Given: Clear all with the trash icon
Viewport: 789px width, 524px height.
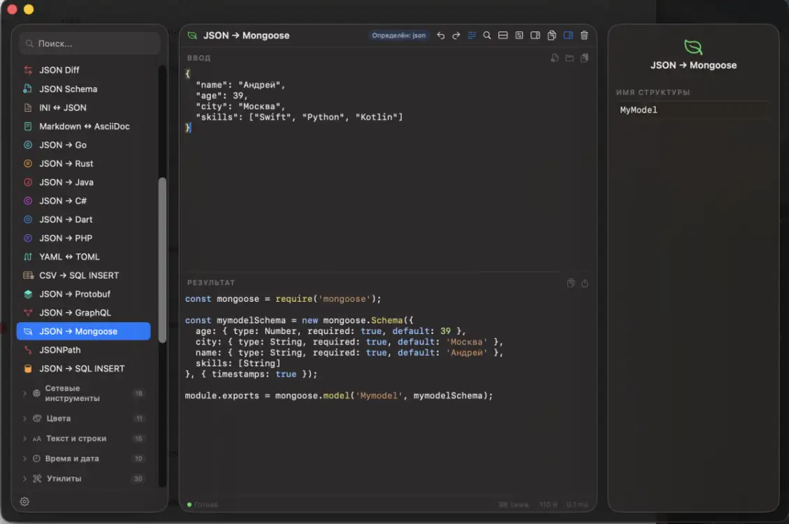Looking at the screenshot, I should coord(584,35).
